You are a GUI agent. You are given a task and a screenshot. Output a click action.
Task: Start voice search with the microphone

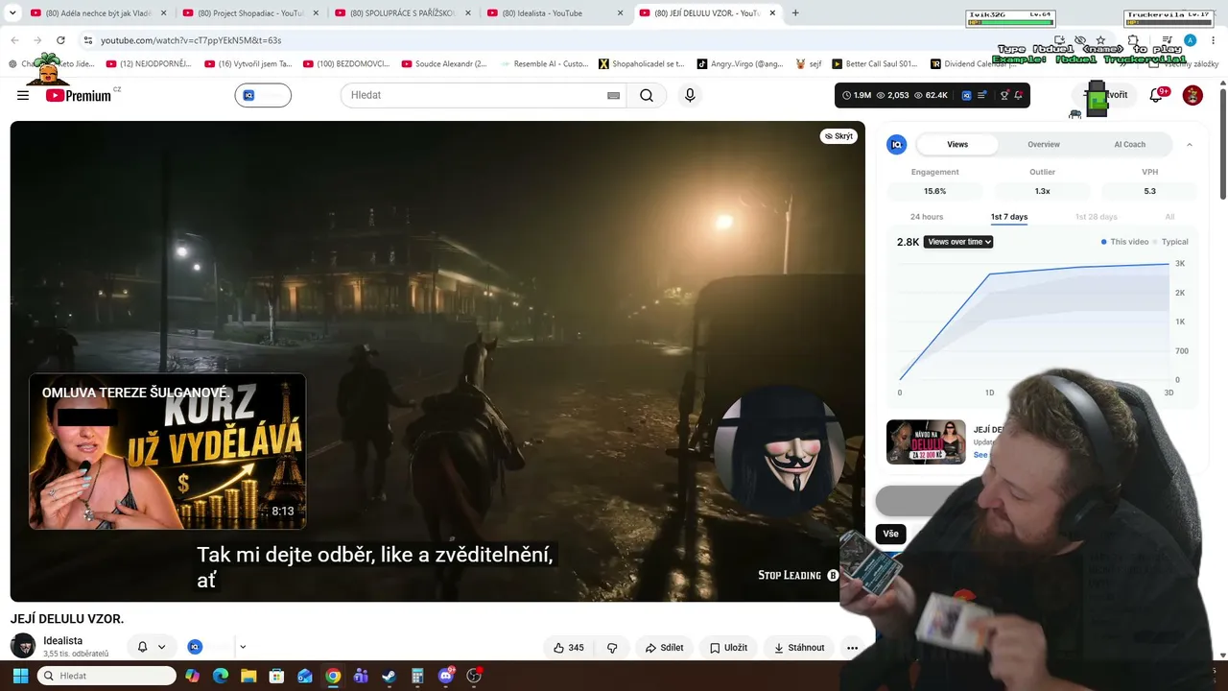[x=690, y=95]
